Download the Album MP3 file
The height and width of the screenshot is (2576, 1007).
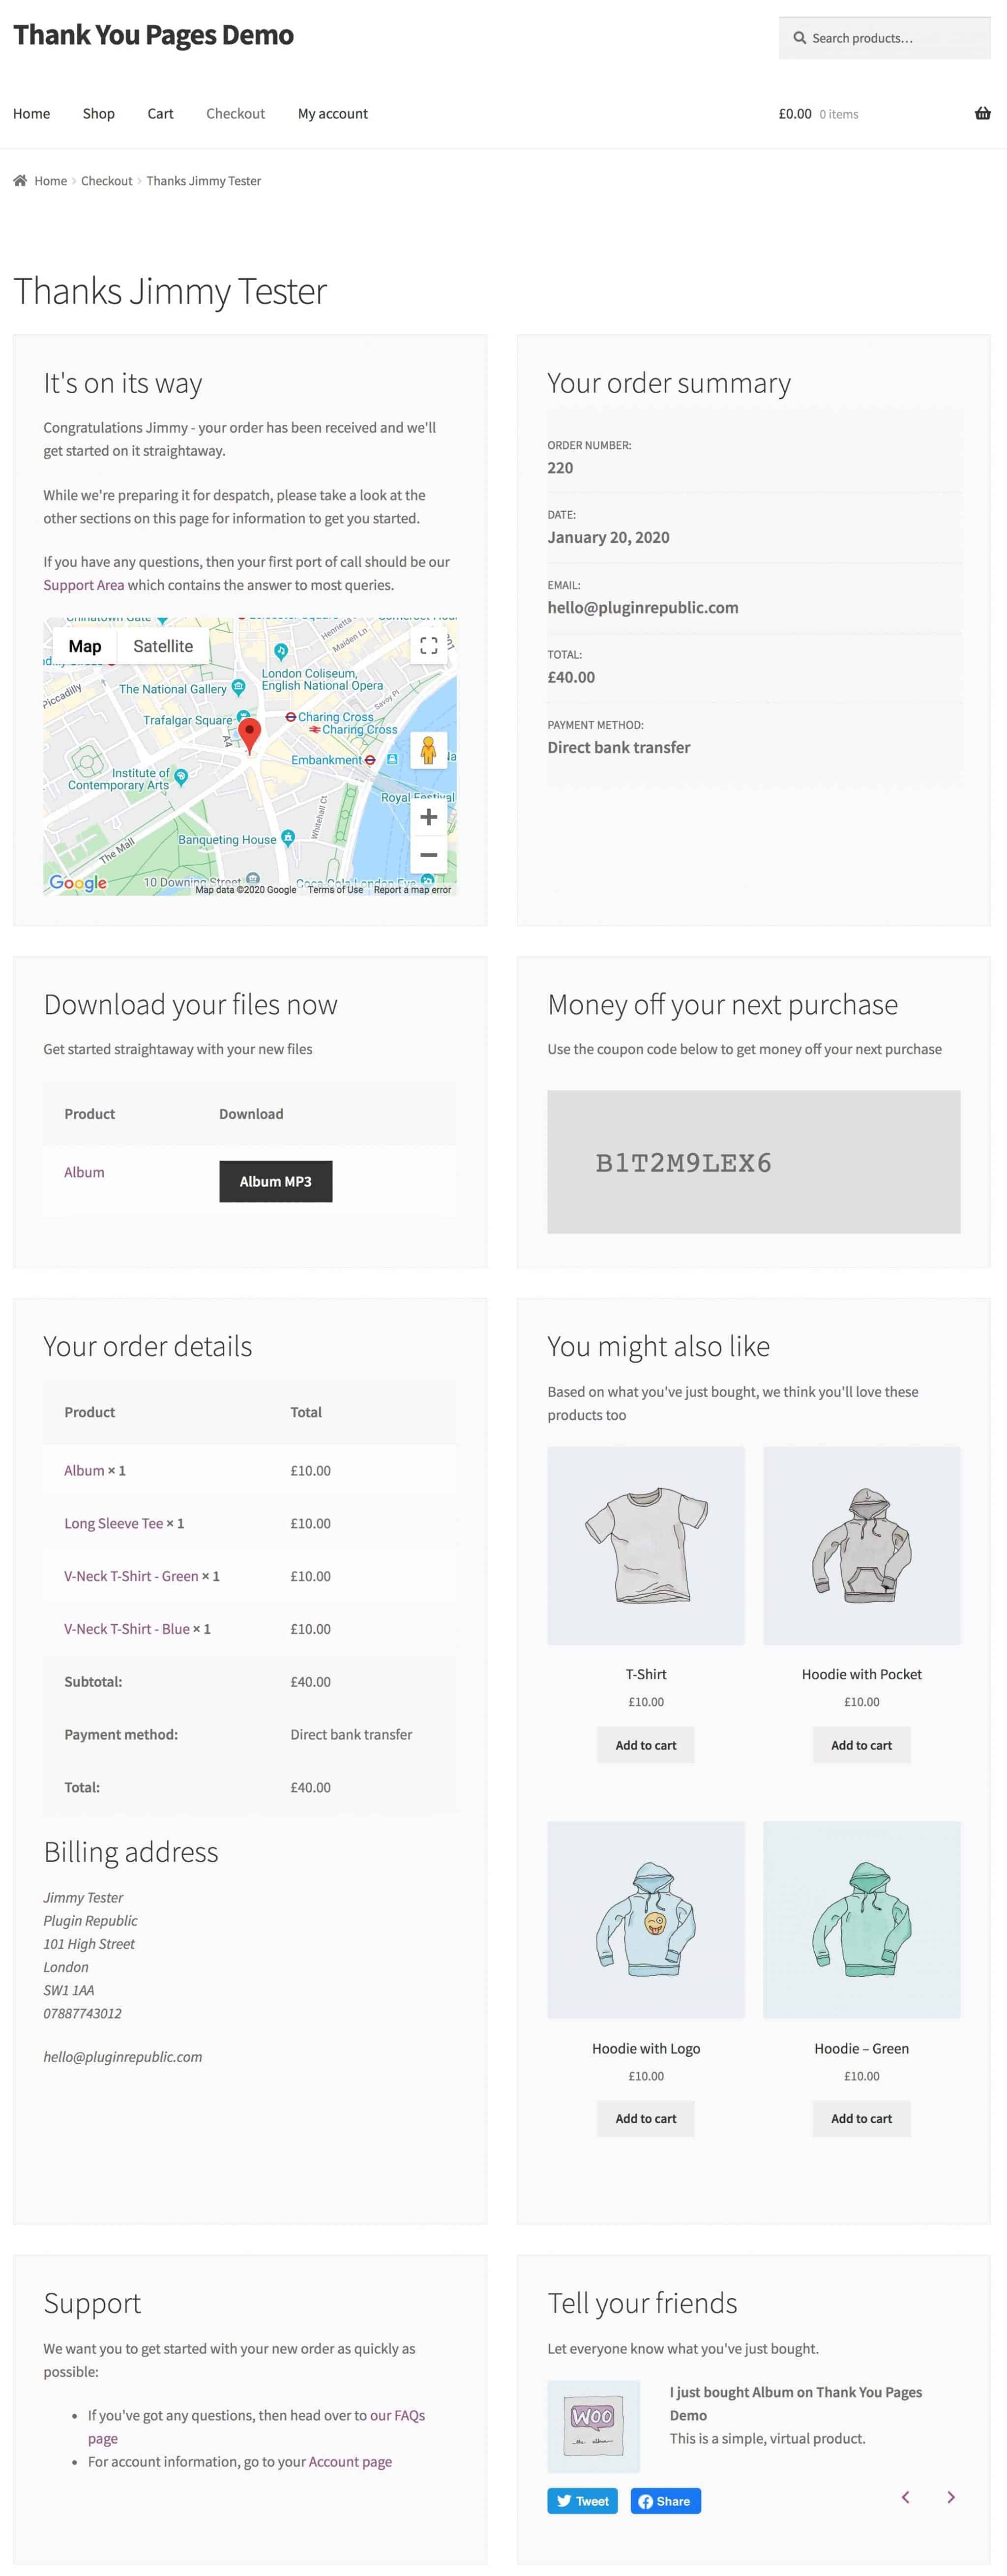[276, 1181]
